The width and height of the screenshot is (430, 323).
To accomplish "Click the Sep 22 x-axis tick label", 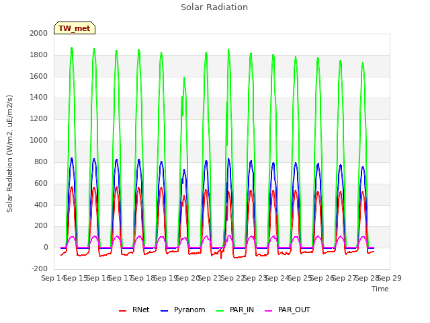I will (x=232, y=278).
